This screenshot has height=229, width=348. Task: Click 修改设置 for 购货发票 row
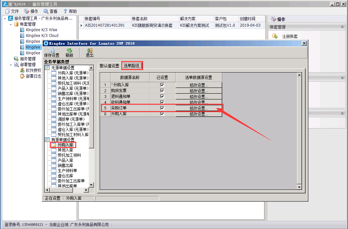pyautogui.click(x=199, y=91)
